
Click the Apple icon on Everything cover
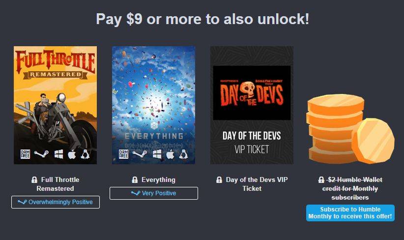click(x=170, y=154)
